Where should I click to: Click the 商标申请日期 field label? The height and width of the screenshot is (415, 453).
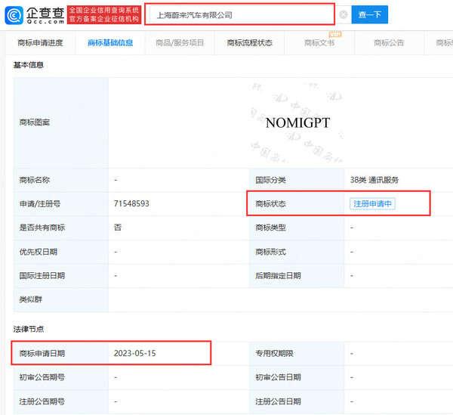[x=42, y=354]
